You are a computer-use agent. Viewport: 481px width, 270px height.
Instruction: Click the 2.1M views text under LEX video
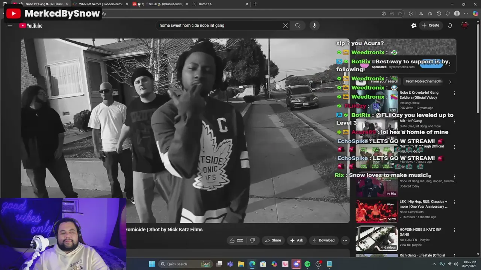click(407, 217)
